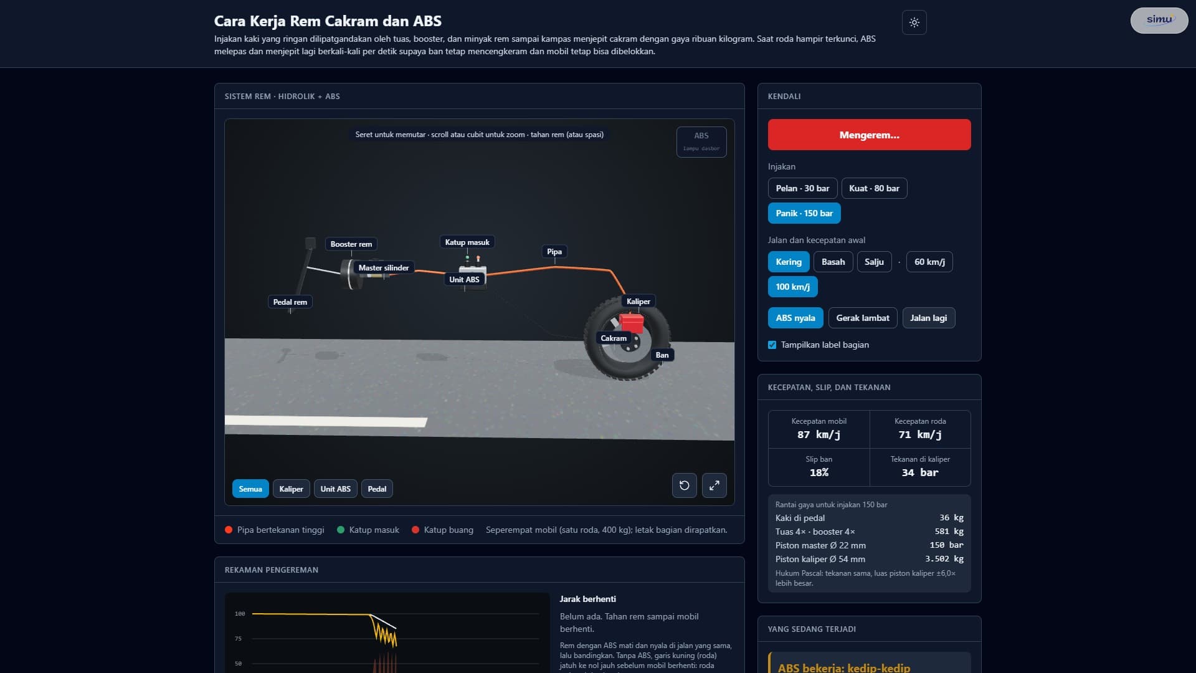
Task: Set initial speed to 60 km/j
Action: [x=929, y=262]
